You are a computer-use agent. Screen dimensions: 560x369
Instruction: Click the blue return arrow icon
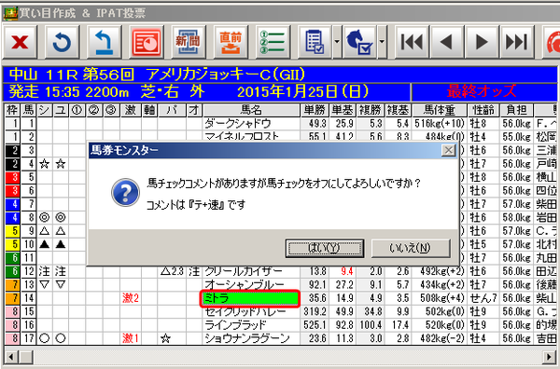click(x=104, y=42)
